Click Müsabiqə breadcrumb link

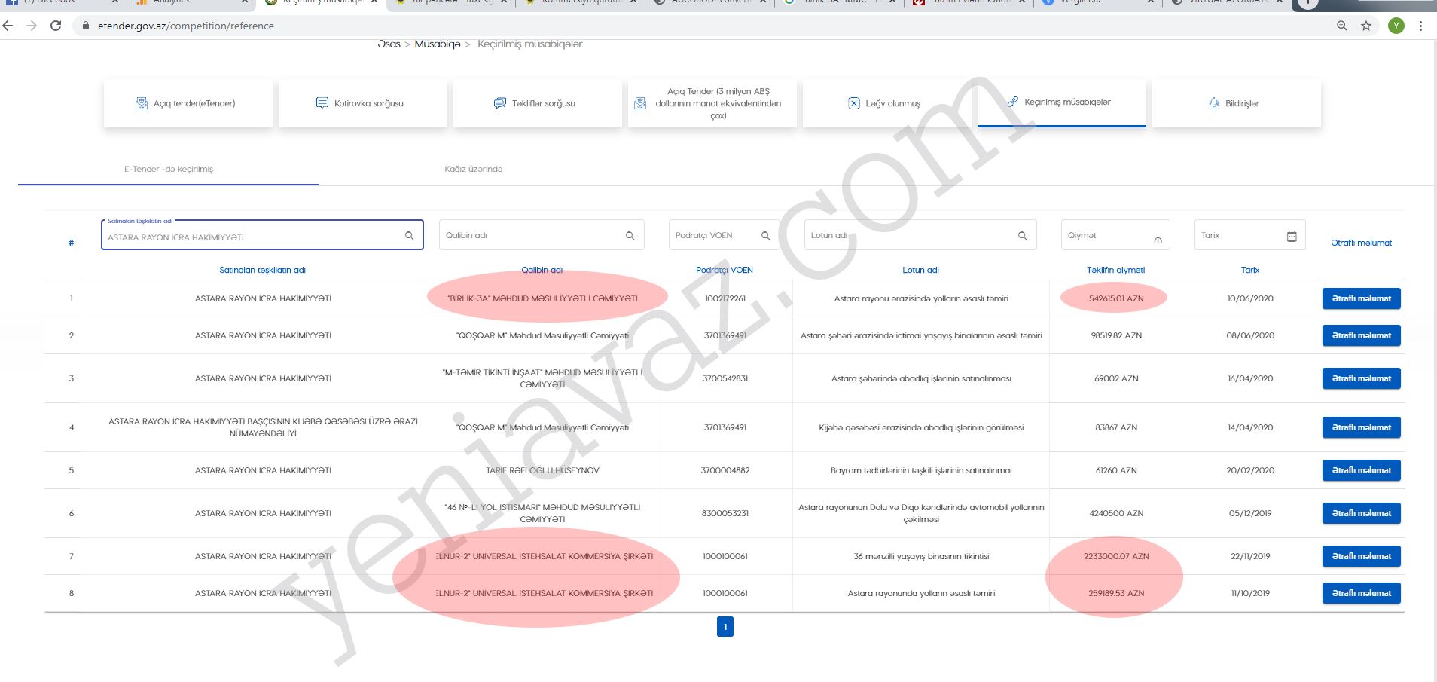(x=438, y=44)
